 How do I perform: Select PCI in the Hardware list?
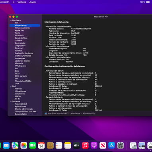click(16, 68)
